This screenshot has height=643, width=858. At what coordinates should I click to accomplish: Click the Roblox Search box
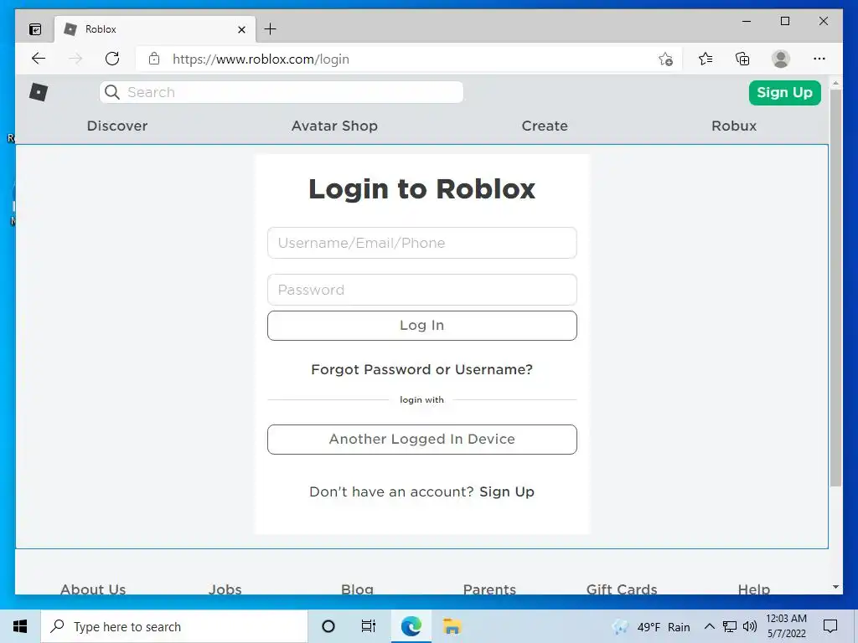coord(282,92)
